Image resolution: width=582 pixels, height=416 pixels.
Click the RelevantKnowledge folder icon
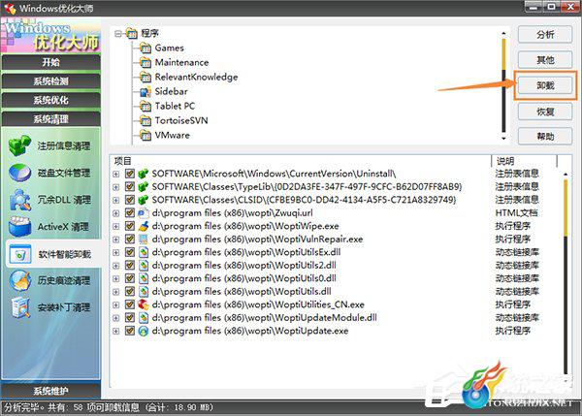tap(145, 77)
